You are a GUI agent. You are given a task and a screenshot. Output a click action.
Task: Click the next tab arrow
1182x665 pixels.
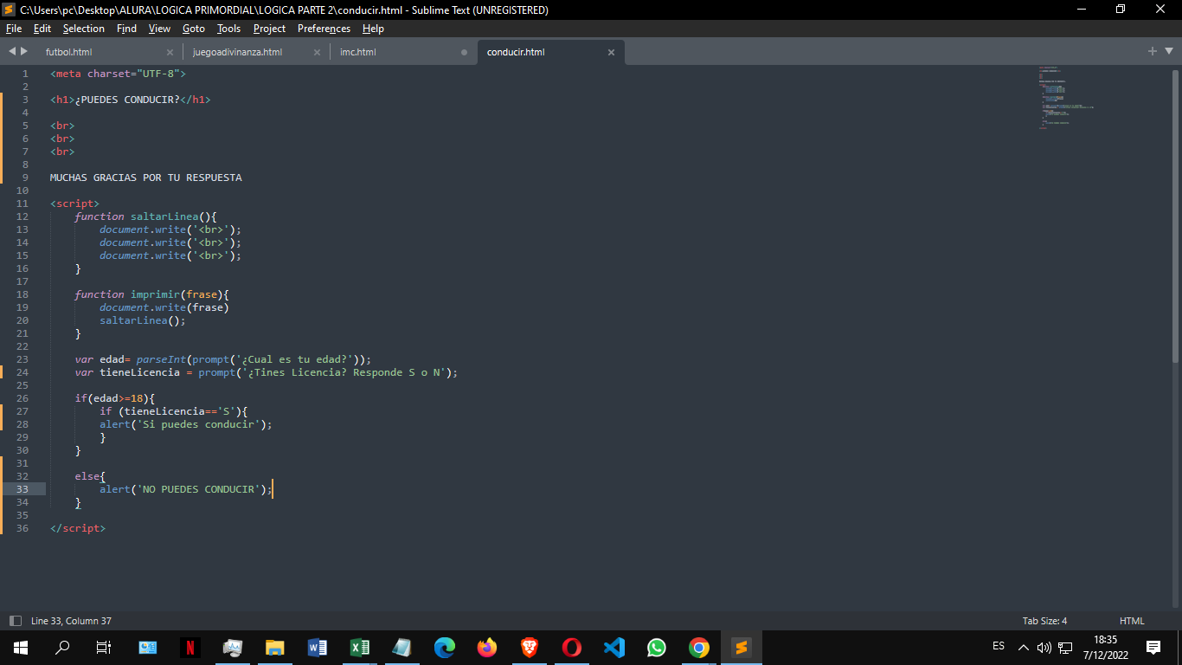24,52
